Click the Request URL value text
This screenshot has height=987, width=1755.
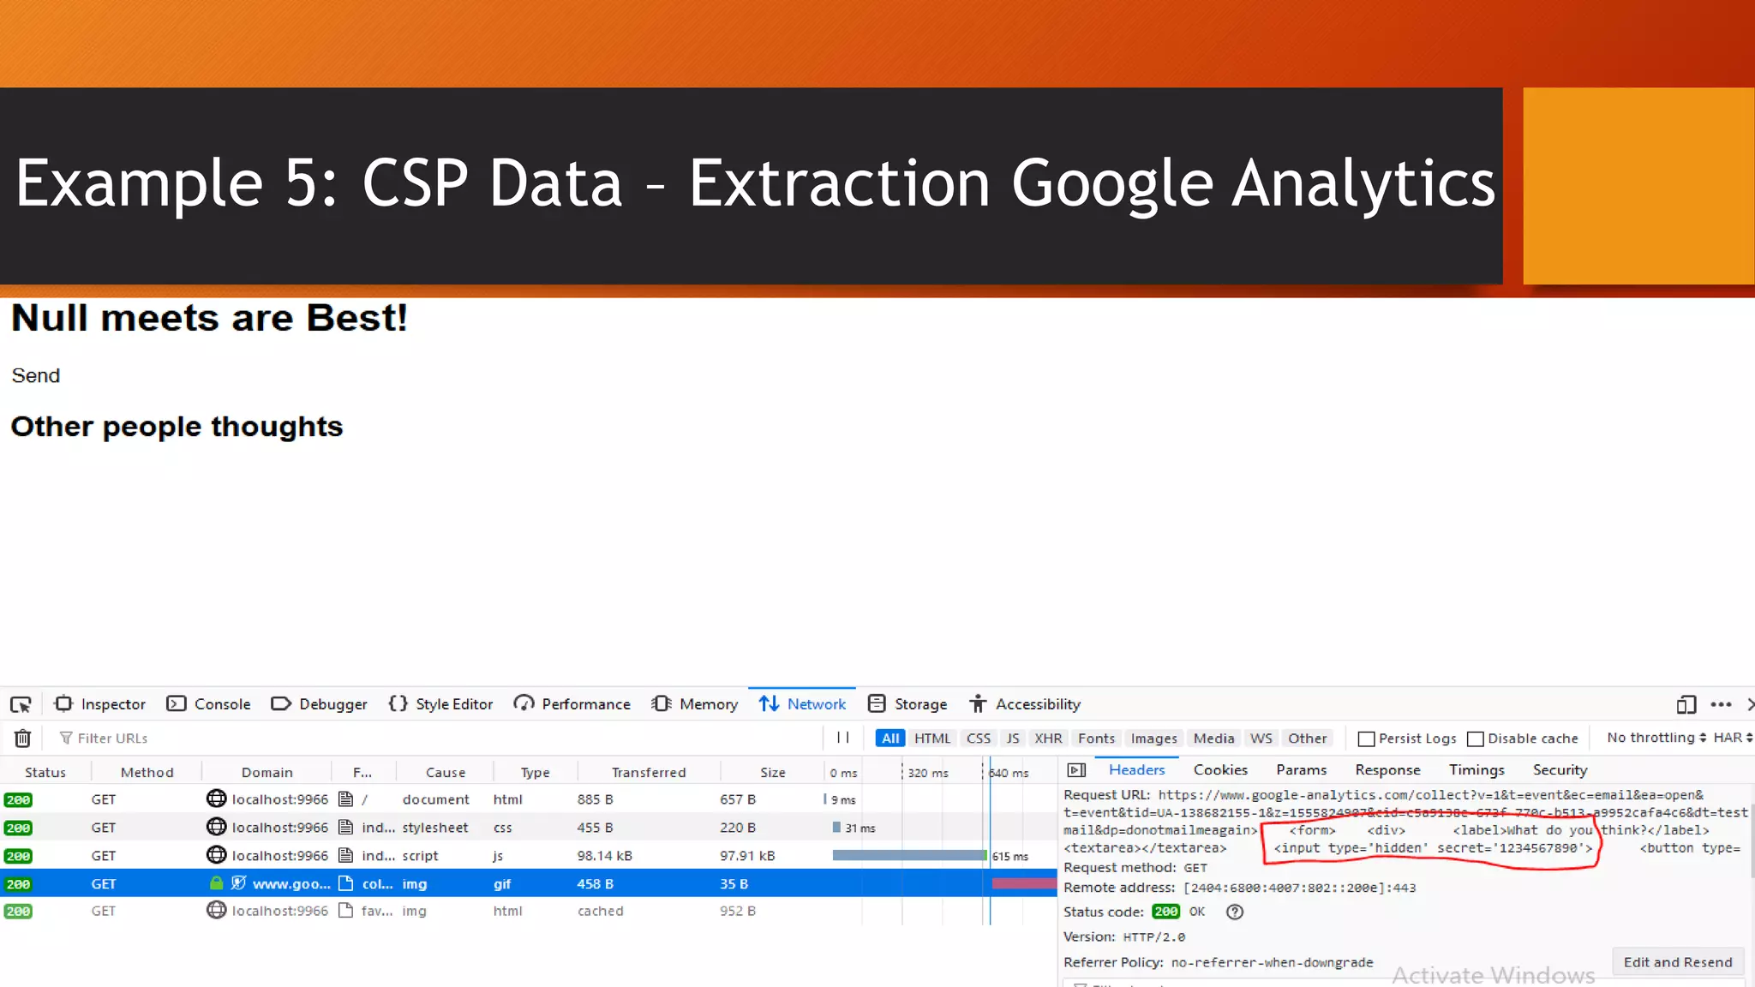pyautogui.click(x=1405, y=821)
